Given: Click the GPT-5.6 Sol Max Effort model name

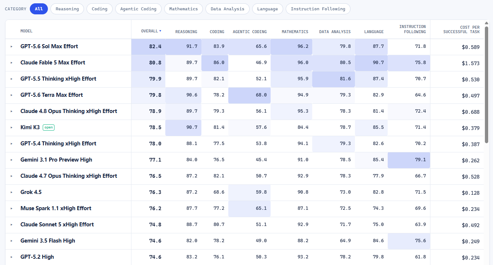Looking at the screenshot, I should click(x=49, y=46).
